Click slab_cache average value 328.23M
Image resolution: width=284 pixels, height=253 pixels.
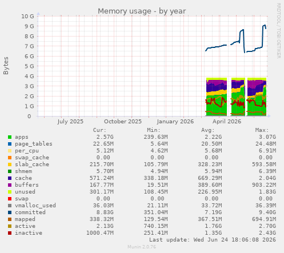(210, 164)
